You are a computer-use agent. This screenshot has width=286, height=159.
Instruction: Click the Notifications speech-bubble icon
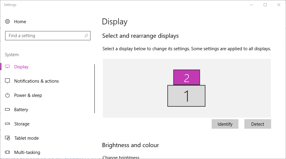click(8, 81)
